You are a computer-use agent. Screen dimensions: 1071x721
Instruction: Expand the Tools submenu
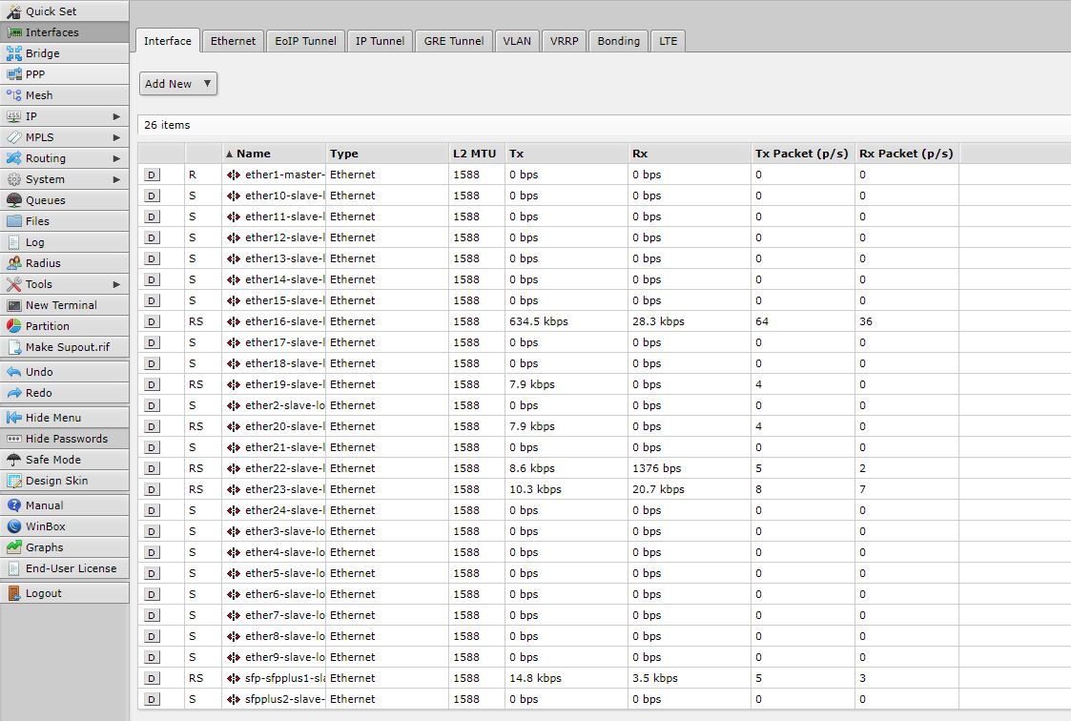116,284
